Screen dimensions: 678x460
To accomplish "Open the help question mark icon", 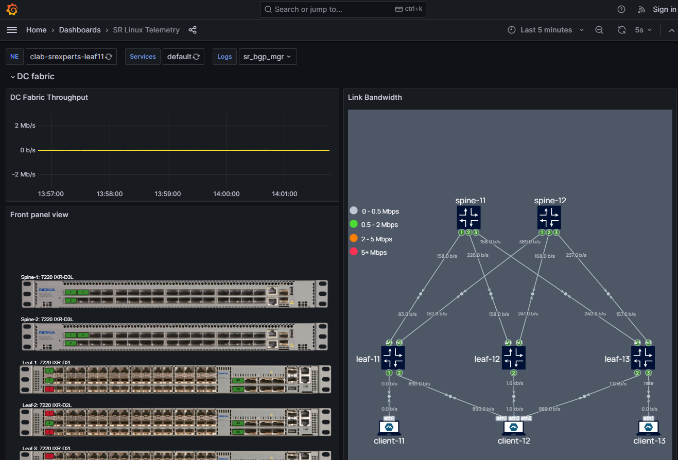I will 621,9.
